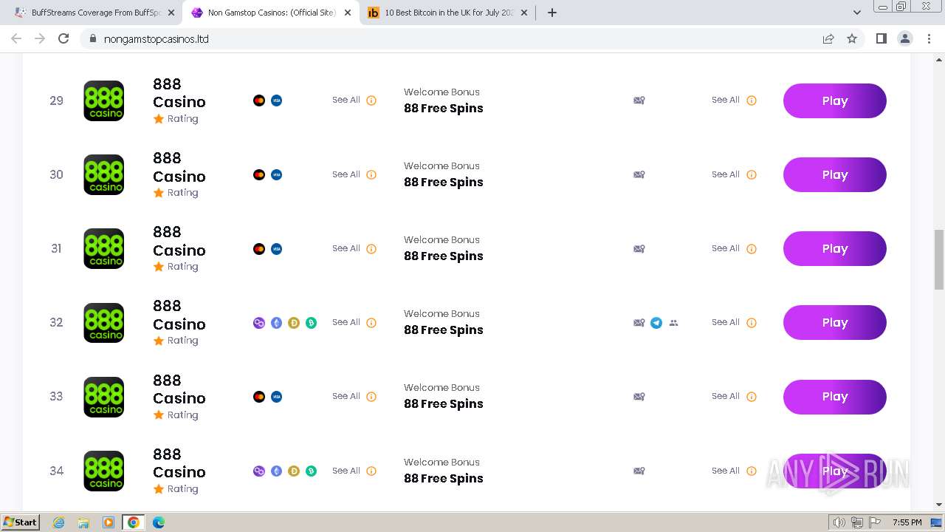Click the 888 Casino name in row 33
This screenshot has height=532, width=945.
179,389
